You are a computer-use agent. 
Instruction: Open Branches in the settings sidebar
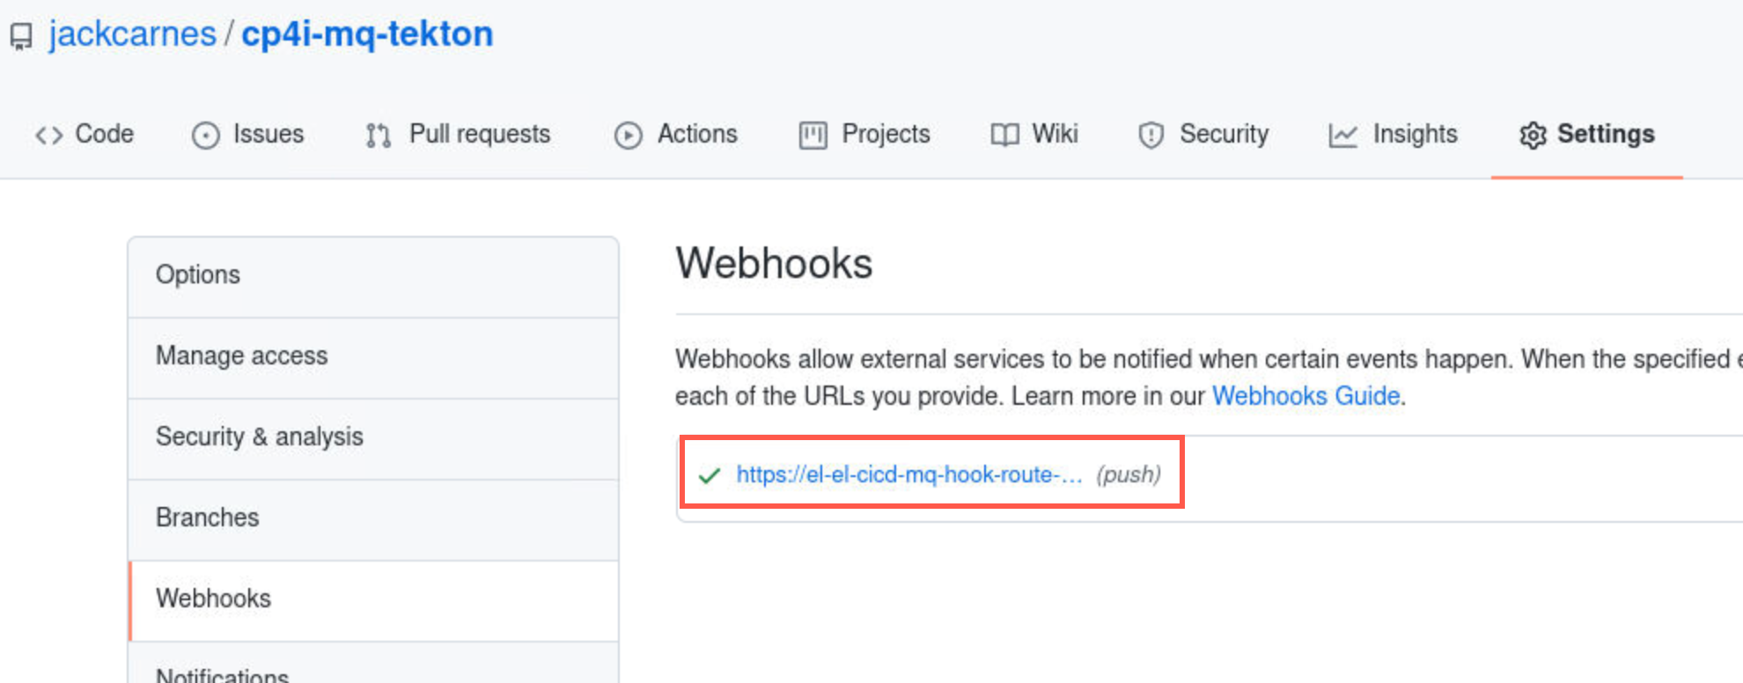pyautogui.click(x=373, y=518)
